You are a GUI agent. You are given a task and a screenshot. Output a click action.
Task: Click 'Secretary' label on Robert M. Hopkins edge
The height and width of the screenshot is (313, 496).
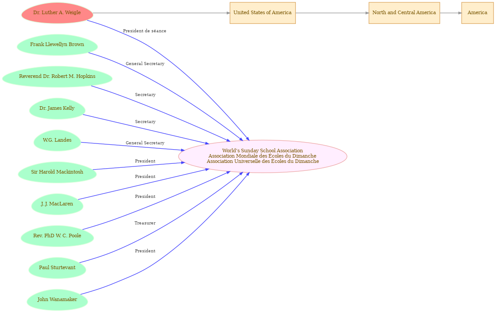(145, 95)
